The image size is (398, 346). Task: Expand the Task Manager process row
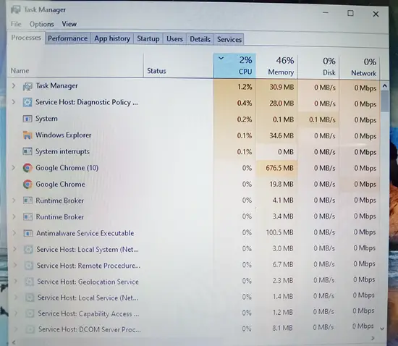(x=14, y=86)
